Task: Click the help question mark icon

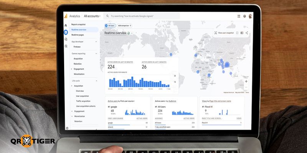Action: (x=244, y=16)
